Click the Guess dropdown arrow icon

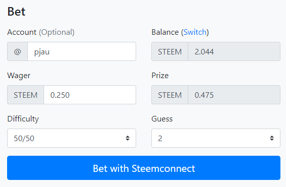pyautogui.click(x=272, y=138)
